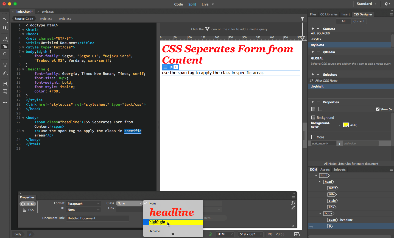Switch CSS Designer to Current mode
Screen dimensions: 394x238
click(359, 21)
